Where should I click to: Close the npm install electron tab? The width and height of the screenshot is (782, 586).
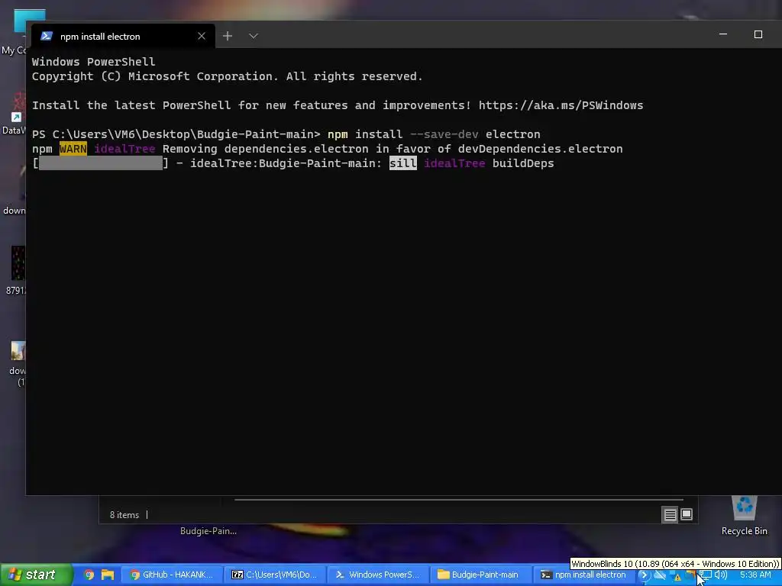pos(202,36)
